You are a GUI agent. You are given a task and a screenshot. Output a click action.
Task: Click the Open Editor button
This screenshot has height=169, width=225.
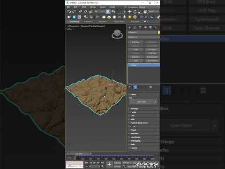tap(142, 102)
